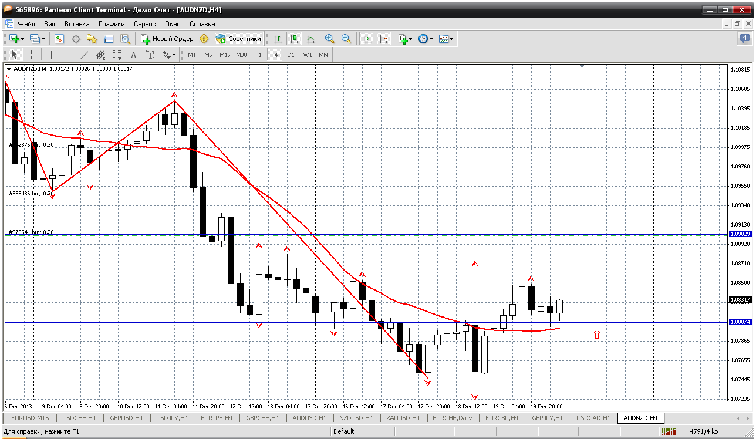Select the Text tool (A icon)

click(133, 55)
